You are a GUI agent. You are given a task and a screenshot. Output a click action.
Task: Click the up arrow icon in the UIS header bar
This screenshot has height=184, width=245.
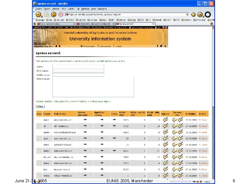click(157, 46)
